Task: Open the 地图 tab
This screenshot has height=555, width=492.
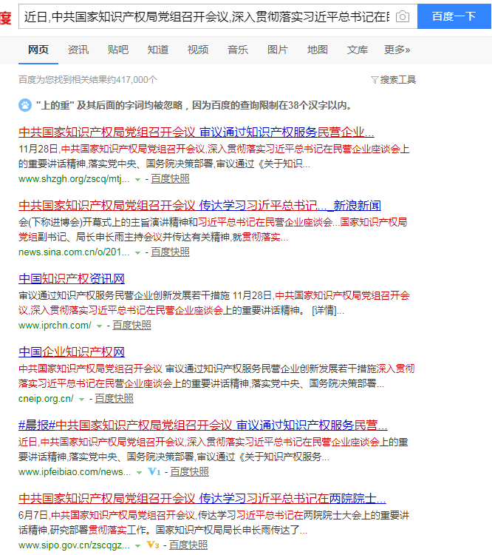Action: pyautogui.click(x=318, y=50)
